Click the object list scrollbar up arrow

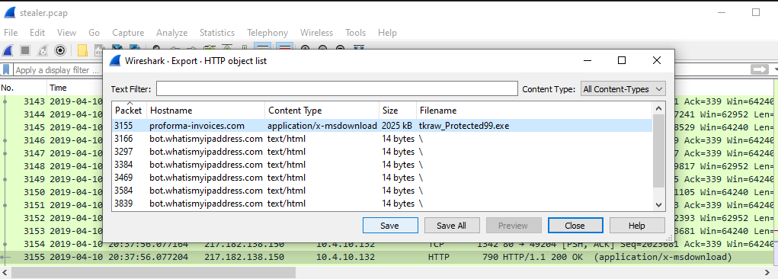pos(658,108)
